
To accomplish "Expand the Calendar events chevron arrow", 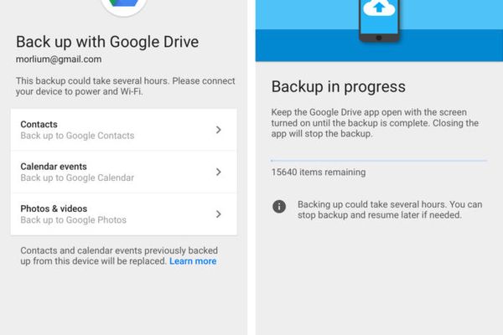I will (219, 173).
